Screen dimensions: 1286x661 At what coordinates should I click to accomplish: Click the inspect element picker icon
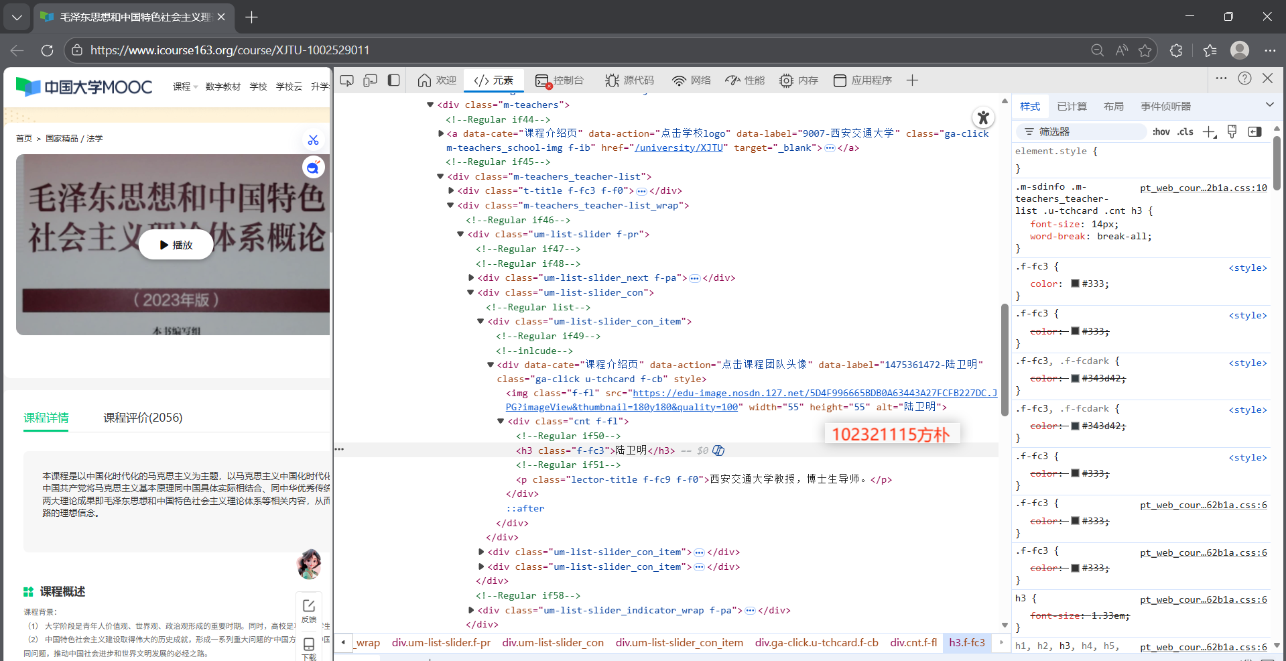[347, 80]
